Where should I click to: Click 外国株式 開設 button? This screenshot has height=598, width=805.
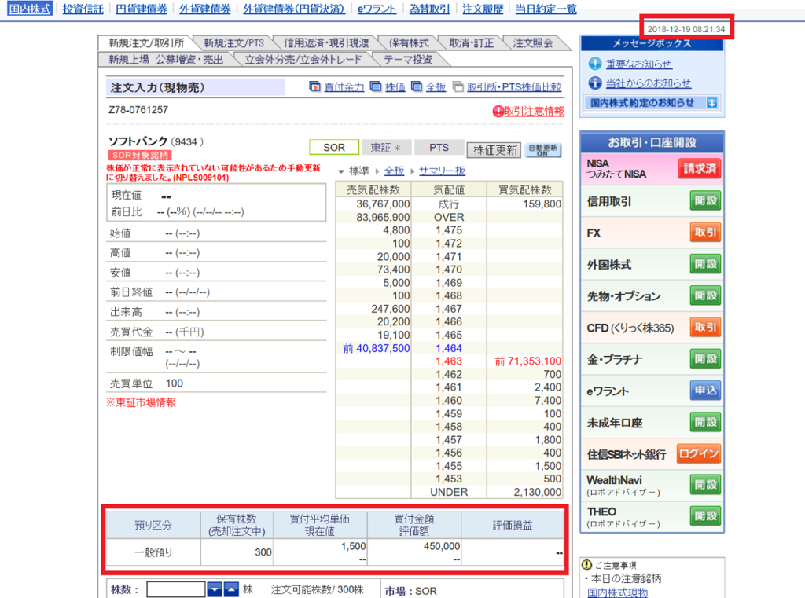coord(705,264)
